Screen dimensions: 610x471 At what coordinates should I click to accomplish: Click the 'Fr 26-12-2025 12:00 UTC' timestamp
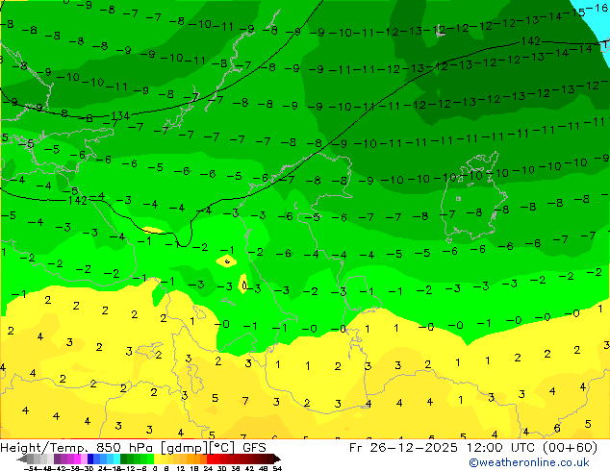441,447
